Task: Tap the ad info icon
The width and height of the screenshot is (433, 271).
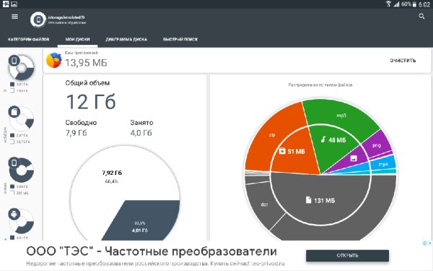Action: 425,243
